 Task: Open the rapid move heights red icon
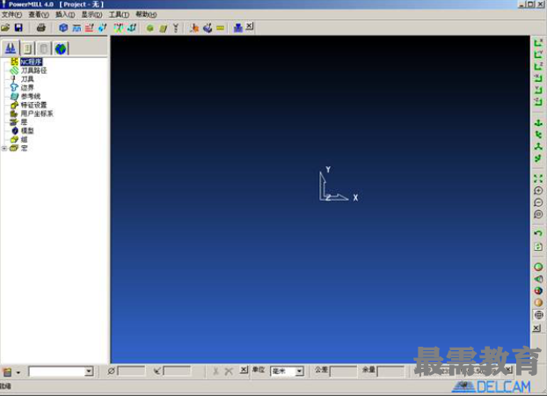90,27
